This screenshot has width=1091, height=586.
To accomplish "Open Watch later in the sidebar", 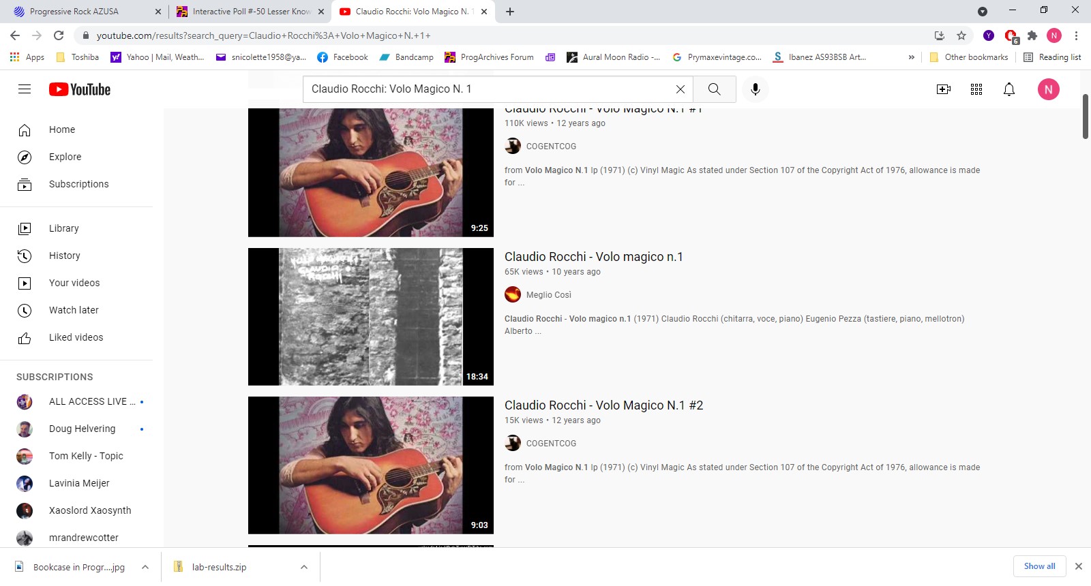I will pos(76,310).
